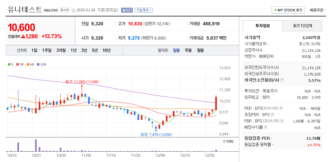
Task: Open help icon next to PBR BPS (2024.09)
Action: coord(282,121)
